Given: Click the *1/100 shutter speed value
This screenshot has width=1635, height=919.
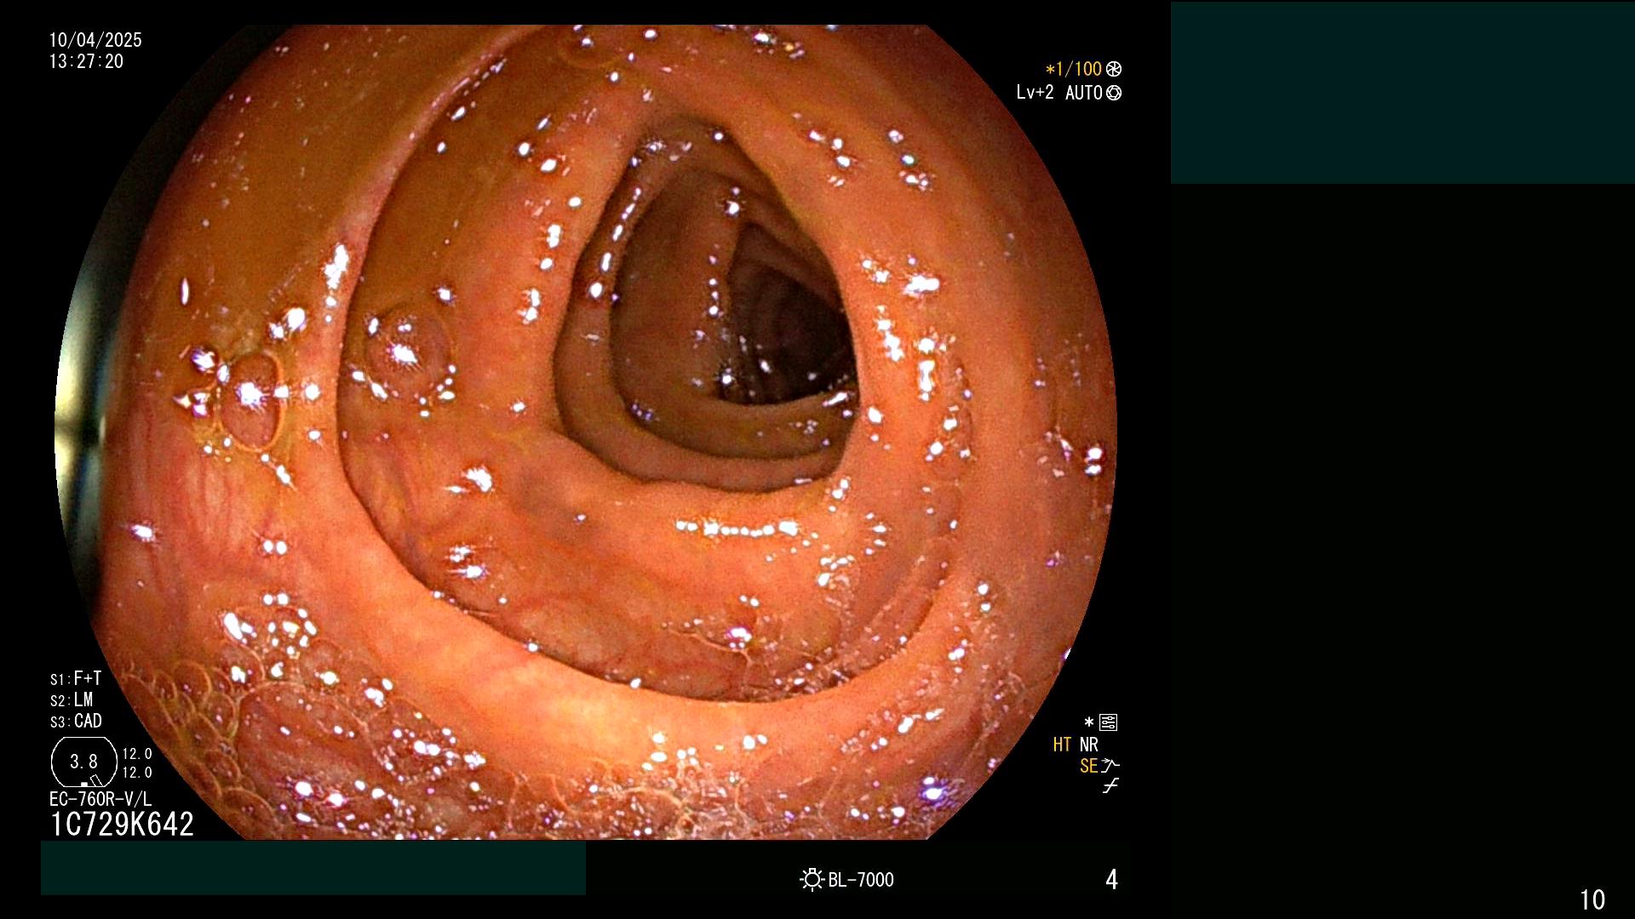Looking at the screenshot, I should tap(1073, 69).
